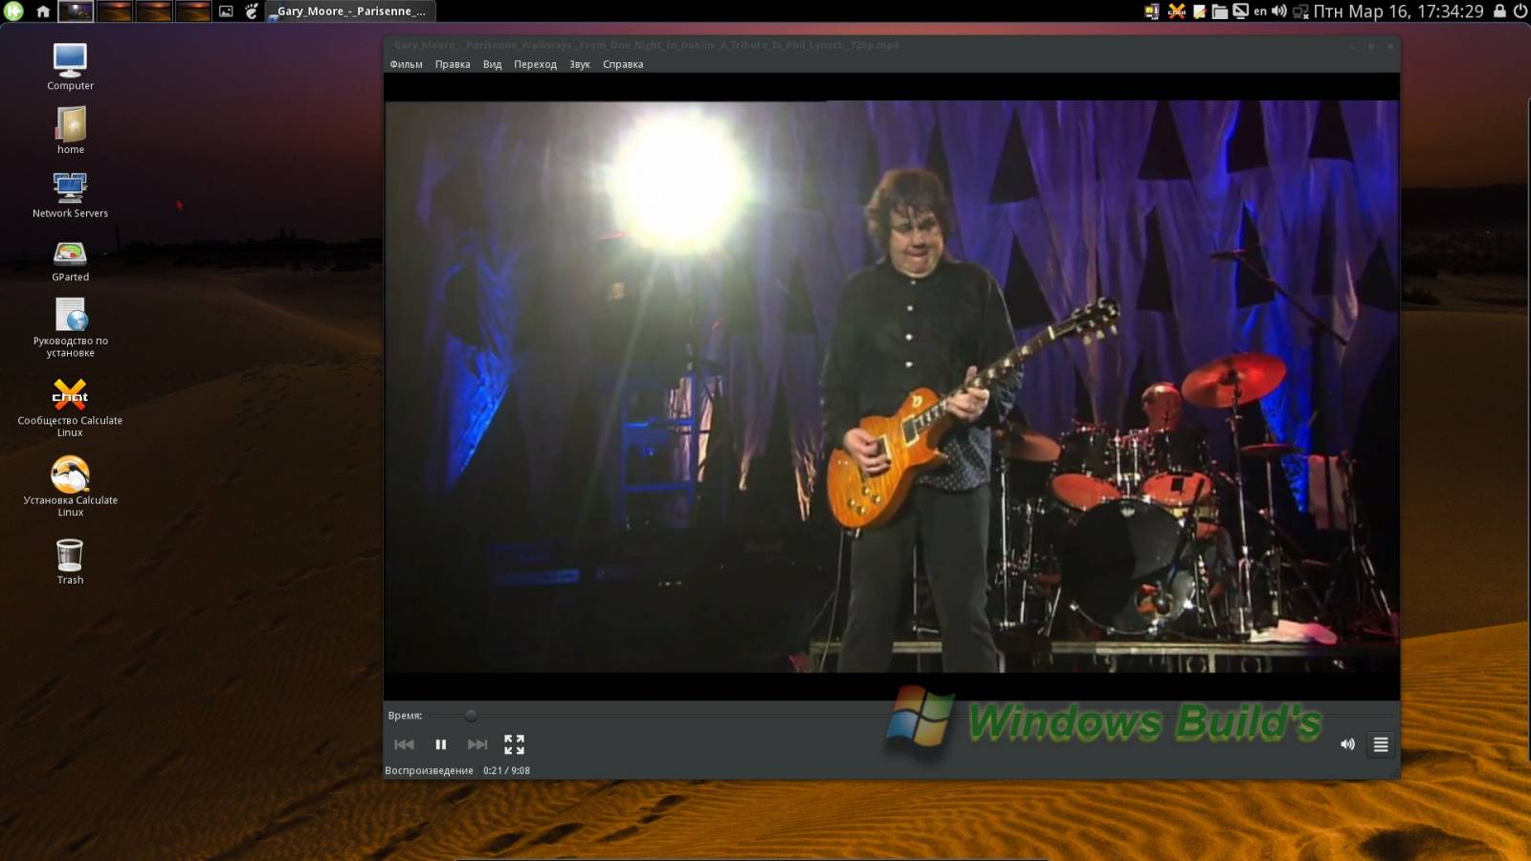The image size is (1531, 861).
Task: Open the Вид menu
Action: click(492, 64)
